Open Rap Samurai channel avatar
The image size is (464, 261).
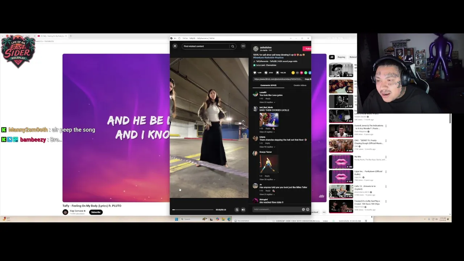65,212
